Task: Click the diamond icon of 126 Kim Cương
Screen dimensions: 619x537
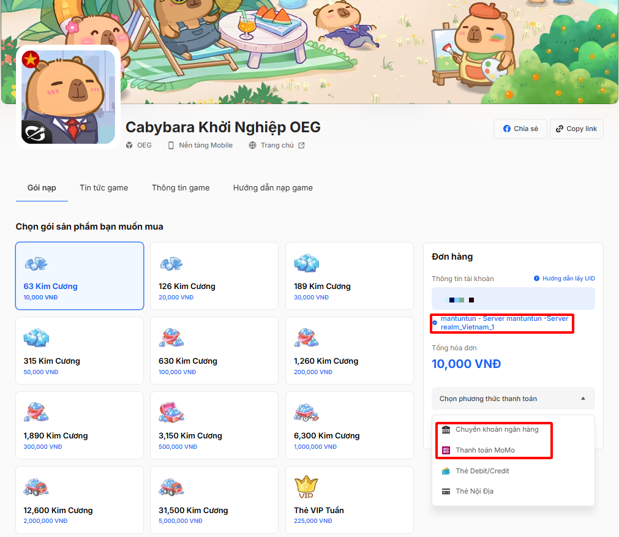Action: pyautogui.click(x=171, y=263)
